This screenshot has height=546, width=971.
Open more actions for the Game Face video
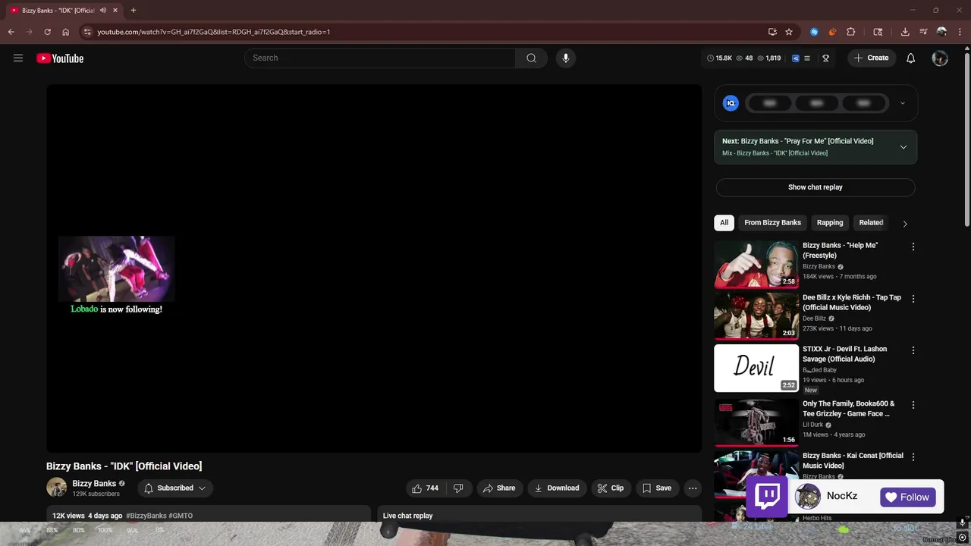point(913,405)
